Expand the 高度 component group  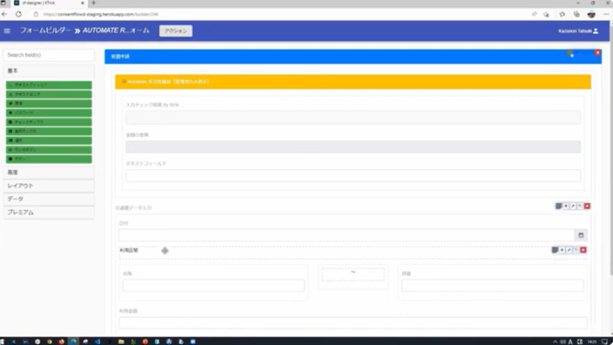point(49,172)
